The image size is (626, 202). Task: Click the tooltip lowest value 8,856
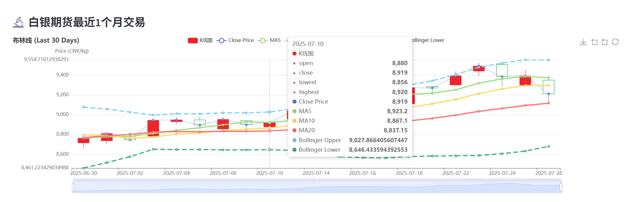pyautogui.click(x=400, y=82)
